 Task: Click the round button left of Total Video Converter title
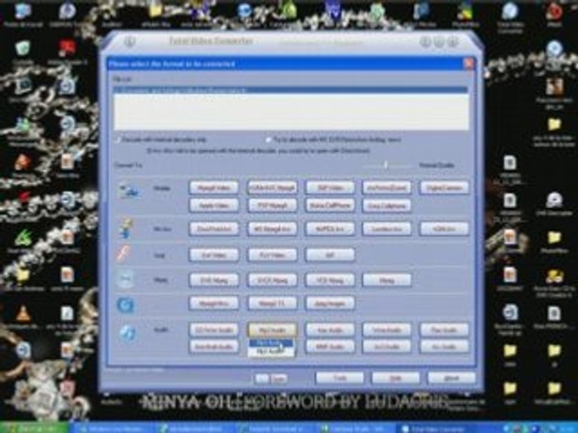(x=129, y=41)
